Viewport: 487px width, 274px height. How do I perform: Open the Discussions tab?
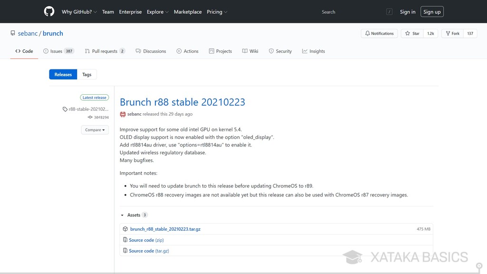pyautogui.click(x=151, y=51)
